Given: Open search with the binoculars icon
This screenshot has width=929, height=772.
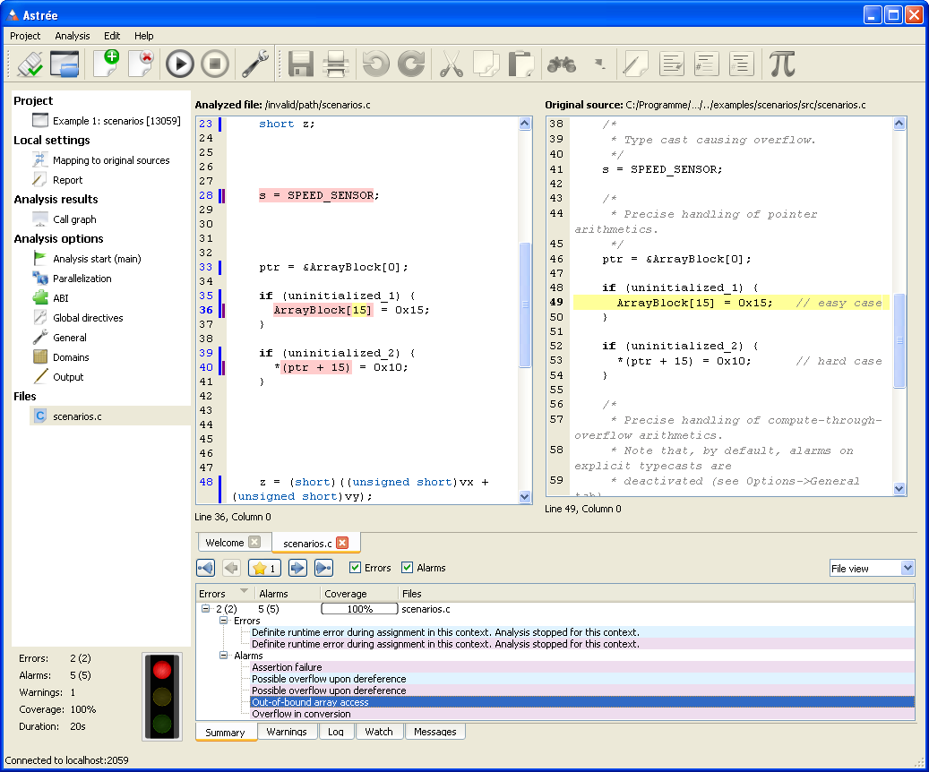Looking at the screenshot, I should tap(562, 64).
